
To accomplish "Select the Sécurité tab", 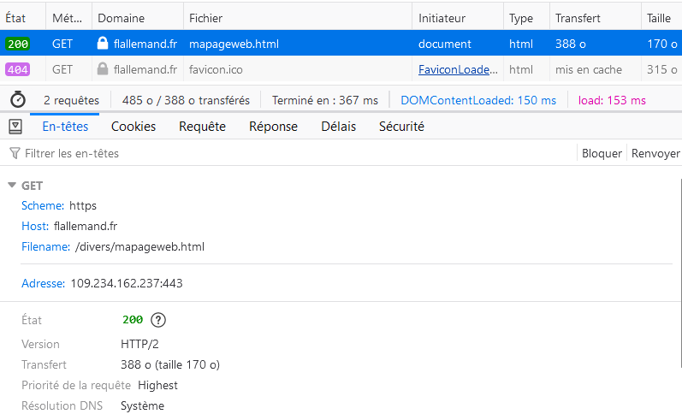I will [x=401, y=127].
